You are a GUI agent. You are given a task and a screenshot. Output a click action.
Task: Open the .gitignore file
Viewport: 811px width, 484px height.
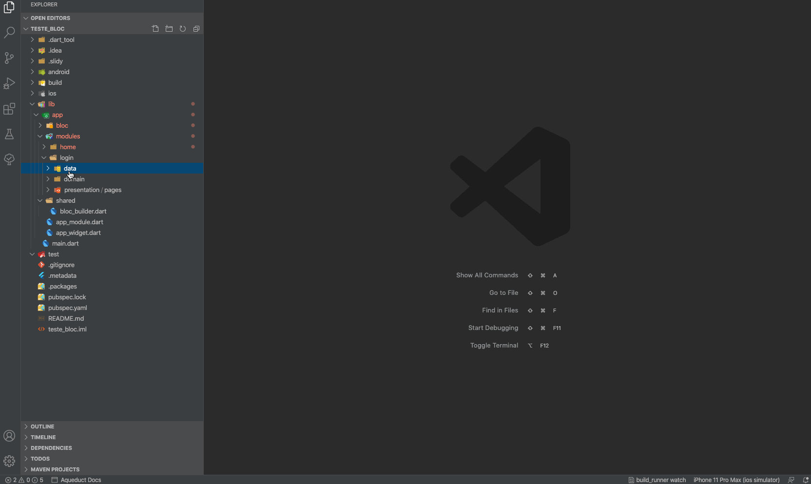point(112,265)
